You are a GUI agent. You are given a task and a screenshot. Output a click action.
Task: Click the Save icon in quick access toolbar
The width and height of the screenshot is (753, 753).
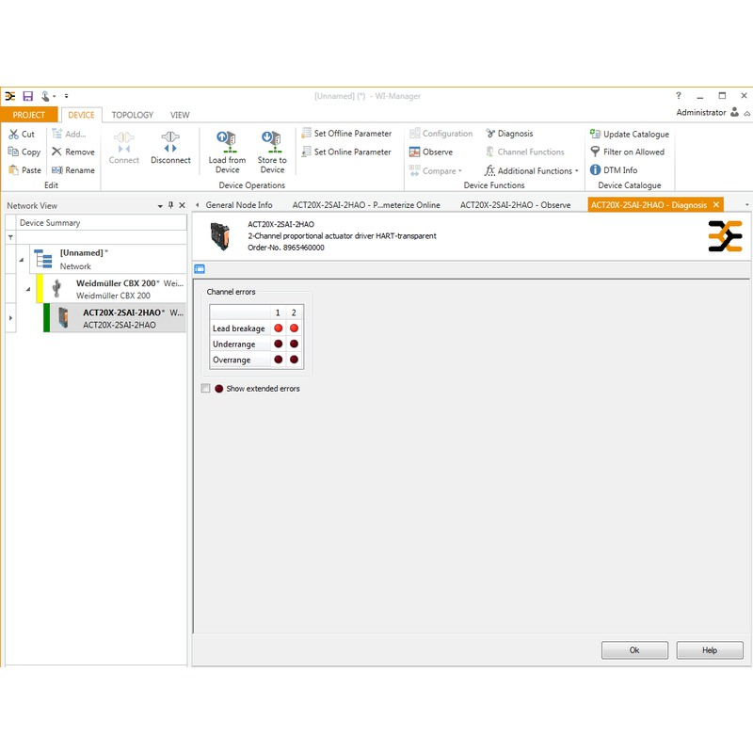[x=28, y=96]
